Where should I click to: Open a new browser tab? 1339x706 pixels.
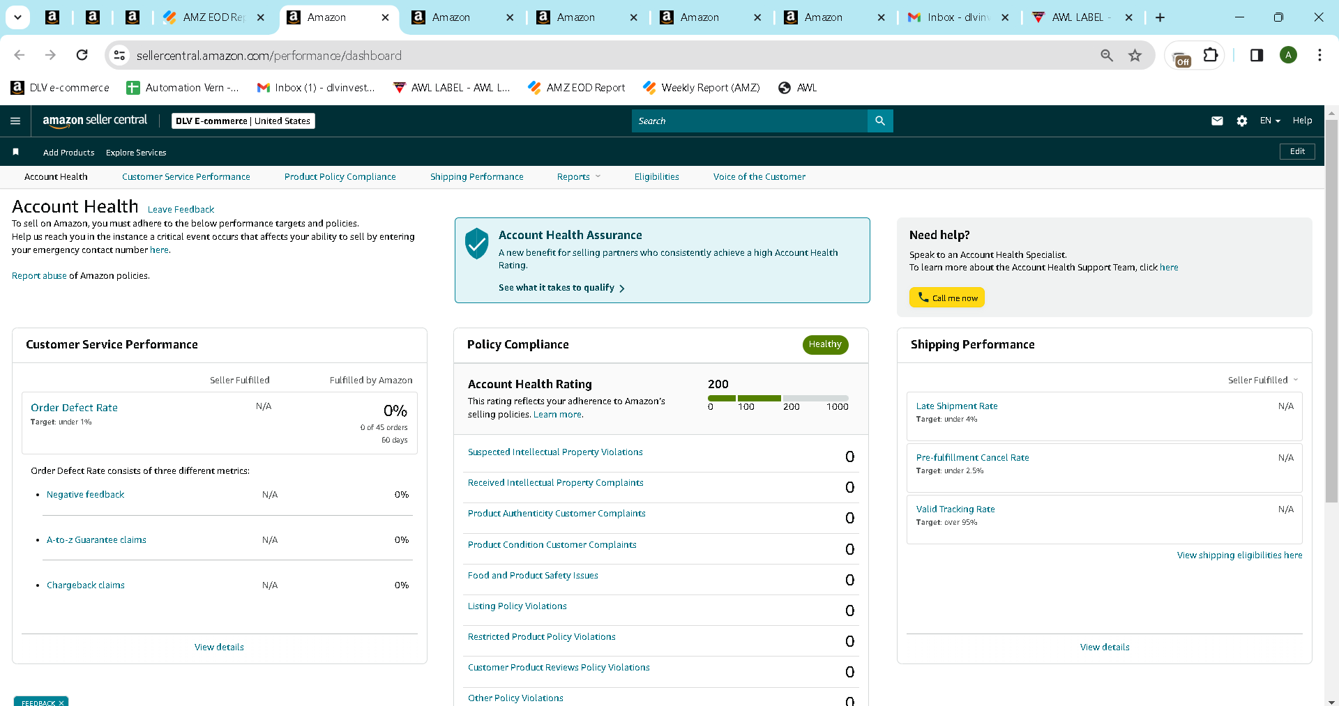(x=1160, y=17)
